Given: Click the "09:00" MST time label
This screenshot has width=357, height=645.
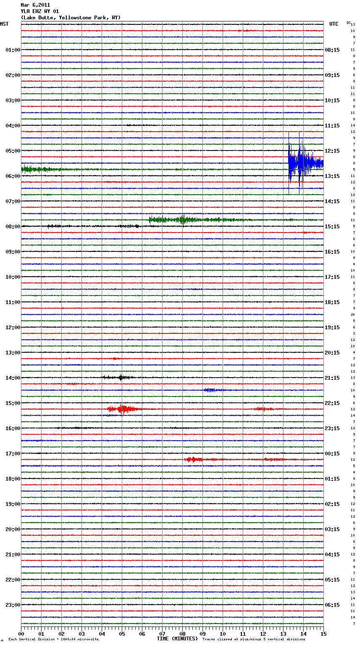Looking at the screenshot, I should (x=13, y=252).
